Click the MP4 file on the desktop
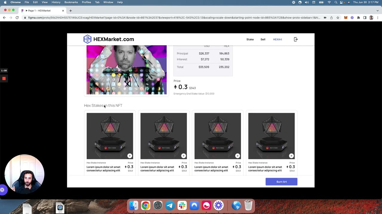Screen dimensions: 382x214 (x=60, y=208)
